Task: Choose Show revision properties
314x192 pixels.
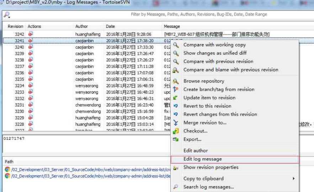Action: [x=211, y=167]
